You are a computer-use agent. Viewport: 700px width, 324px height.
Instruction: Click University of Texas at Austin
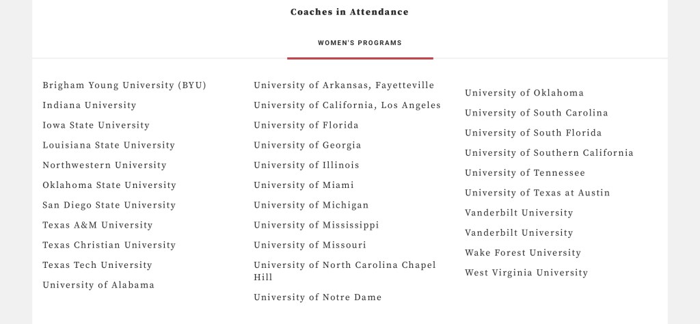pos(537,193)
